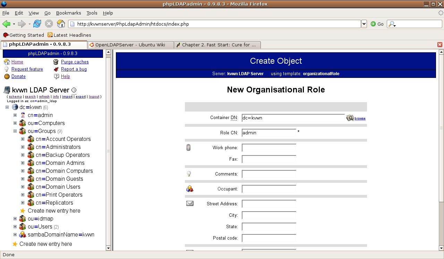The width and height of the screenshot is (444, 259).
Task: Click the sambaDomainName=kvwn blocks icon
Action: 23,234
